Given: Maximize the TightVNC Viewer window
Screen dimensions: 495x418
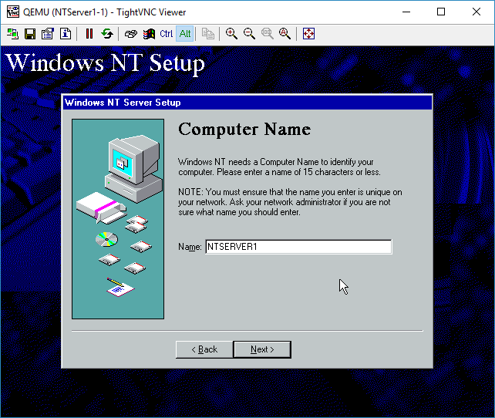Looking at the screenshot, I should click(x=441, y=12).
